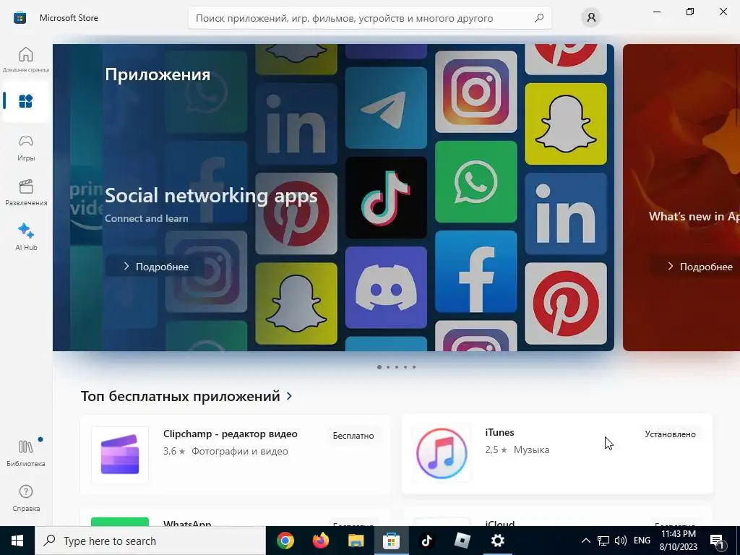Open the AI Hub sidebar item
The image size is (740, 555).
26,237
